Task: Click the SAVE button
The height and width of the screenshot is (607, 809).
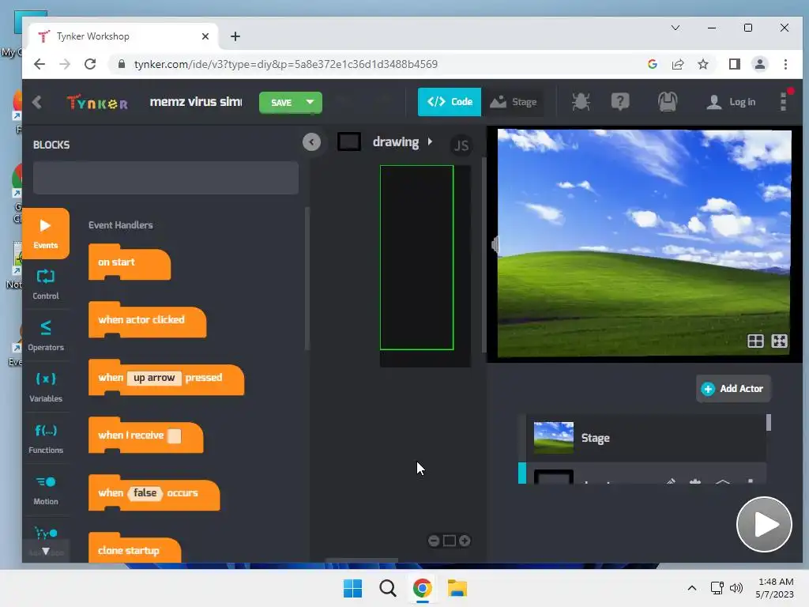Action: point(280,102)
